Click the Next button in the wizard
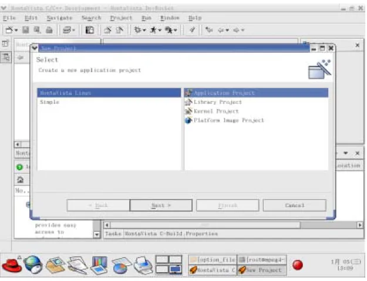 (x=161, y=205)
